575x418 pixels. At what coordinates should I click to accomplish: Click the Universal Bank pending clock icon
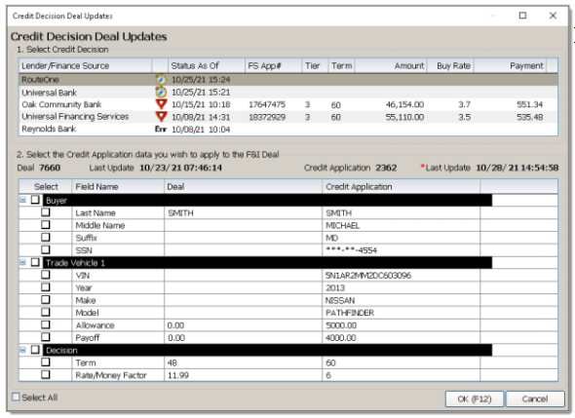click(x=161, y=92)
